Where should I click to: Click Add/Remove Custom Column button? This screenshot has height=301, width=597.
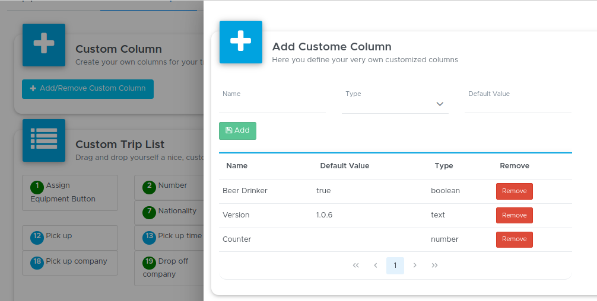[x=88, y=89]
